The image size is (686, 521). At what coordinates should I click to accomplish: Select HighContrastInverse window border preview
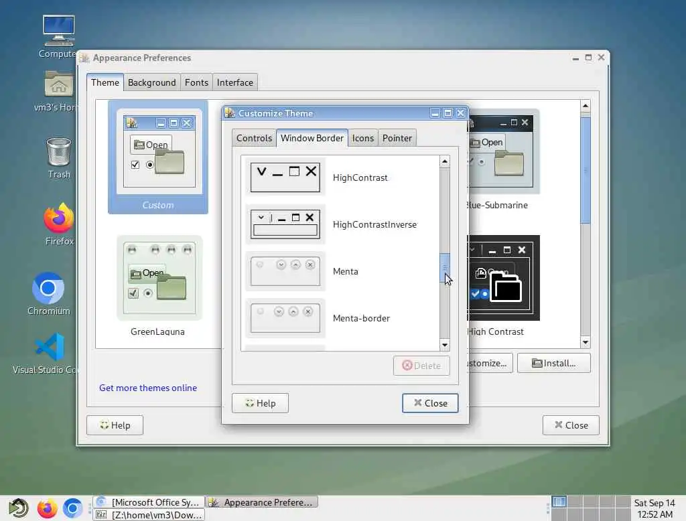[x=285, y=224]
